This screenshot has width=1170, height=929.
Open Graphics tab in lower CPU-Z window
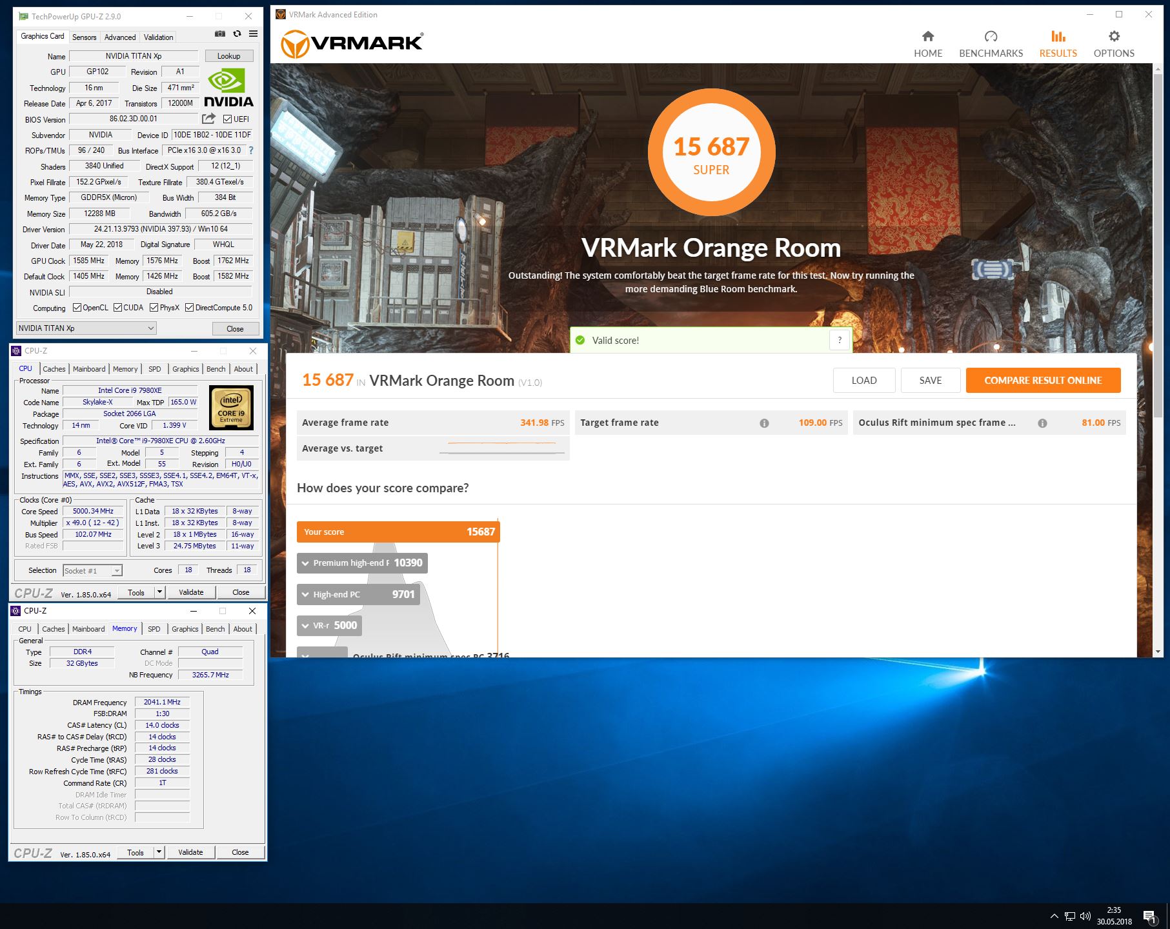185,629
